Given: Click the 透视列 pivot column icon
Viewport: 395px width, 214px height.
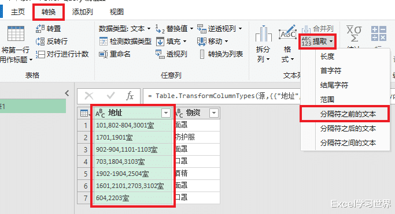Looking at the screenshot, I should pyautogui.click(x=160, y=54).
